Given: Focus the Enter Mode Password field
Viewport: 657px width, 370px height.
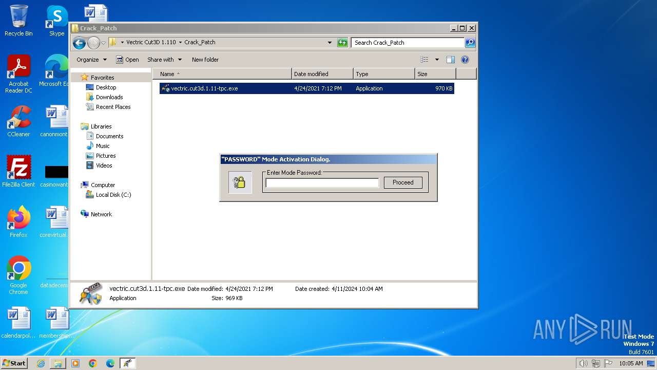Looking at the screenshot, I should tap(322, 183).
